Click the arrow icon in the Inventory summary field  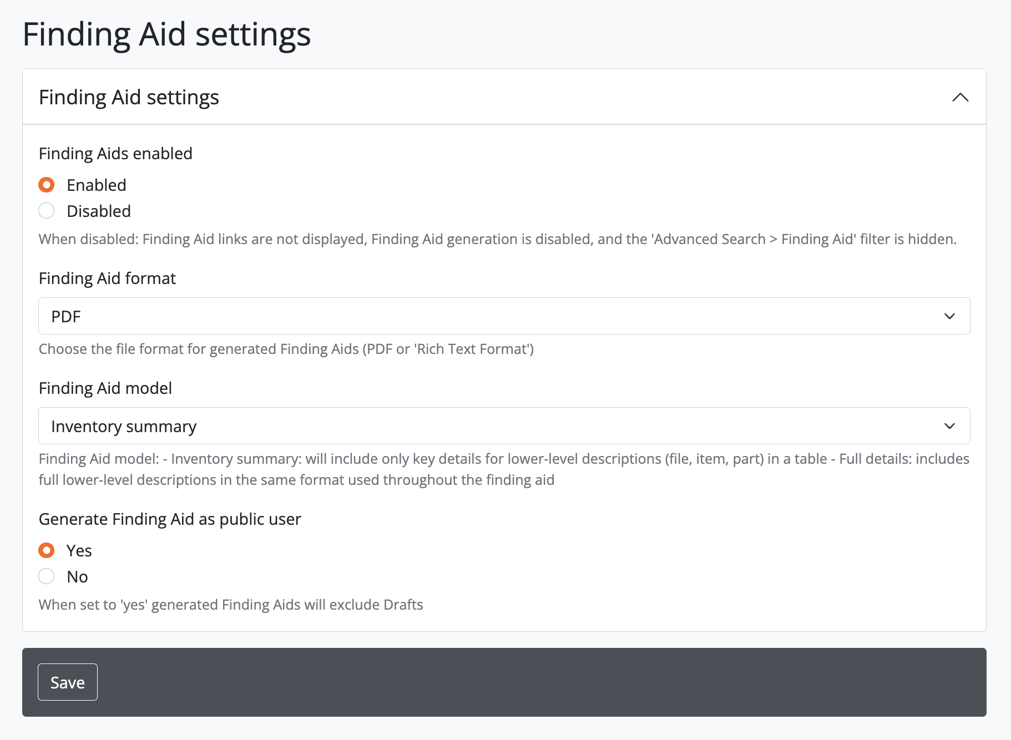tap(949, 426)
